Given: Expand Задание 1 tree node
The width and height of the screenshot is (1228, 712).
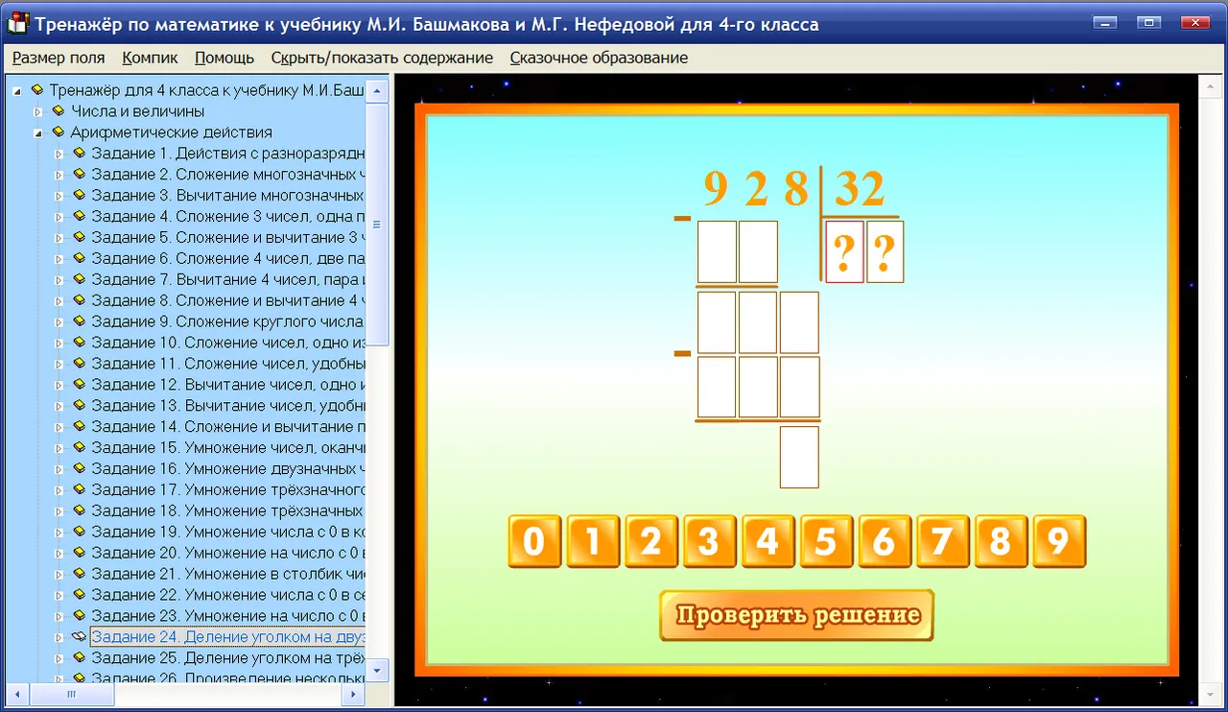Looking at the screenshot, I should (x=59, y=154).
